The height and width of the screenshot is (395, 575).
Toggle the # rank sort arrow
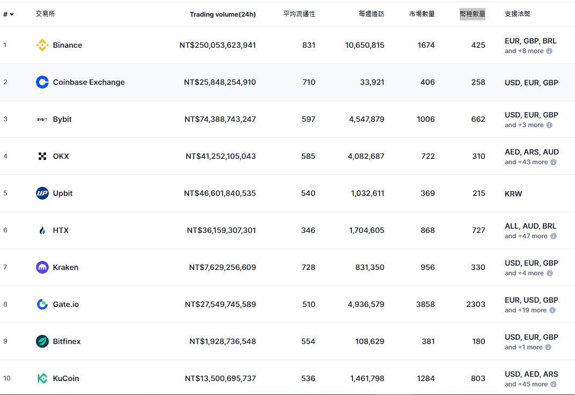[x=12, y=14]
